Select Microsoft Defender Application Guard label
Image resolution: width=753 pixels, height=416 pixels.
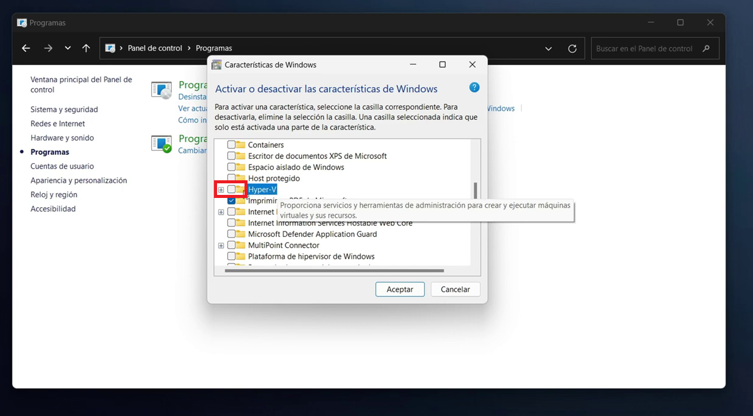(x=312, y=234)
